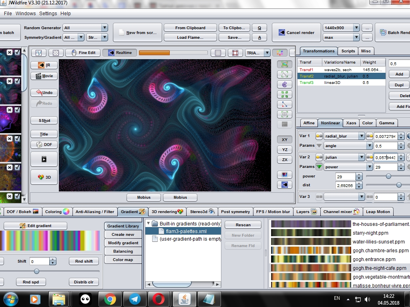This screenshot has height=307, width=410.
Task: Click the checkerboard transparency icon button
Action: pos(56,53)
